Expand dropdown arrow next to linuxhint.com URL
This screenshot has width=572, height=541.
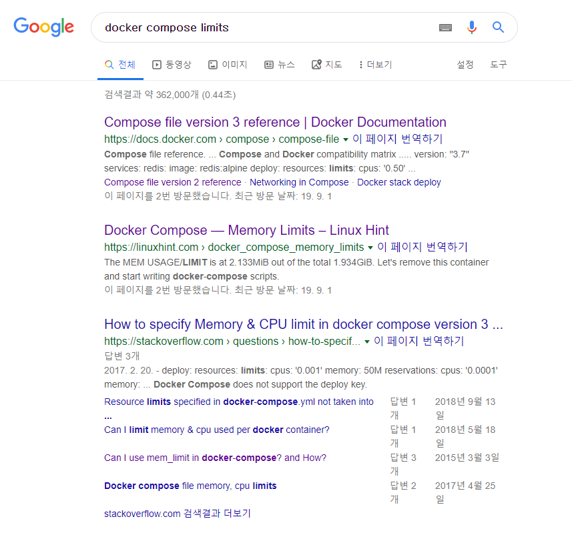tap(370, 247)
